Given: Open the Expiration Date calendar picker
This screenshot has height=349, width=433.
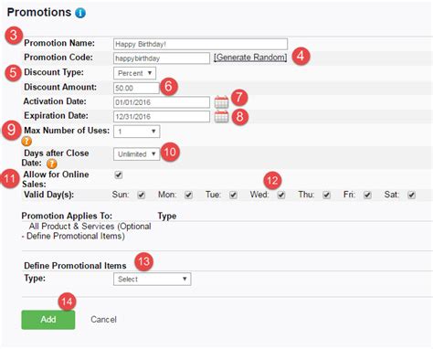Looking at the screenshot, I should 221,116.
